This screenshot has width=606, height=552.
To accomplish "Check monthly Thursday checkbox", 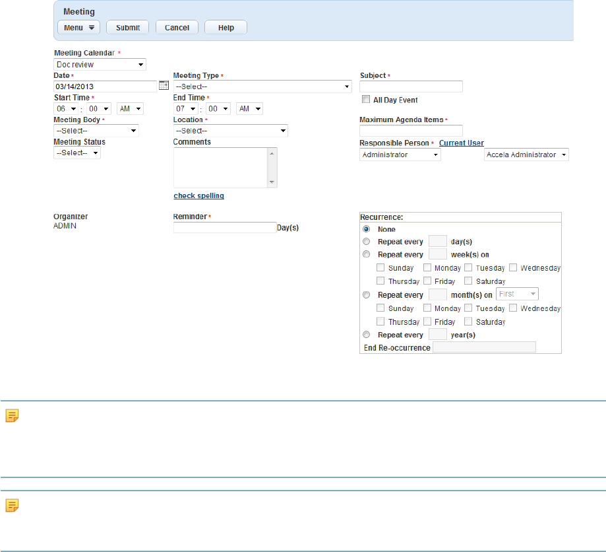I will (380, 322).
